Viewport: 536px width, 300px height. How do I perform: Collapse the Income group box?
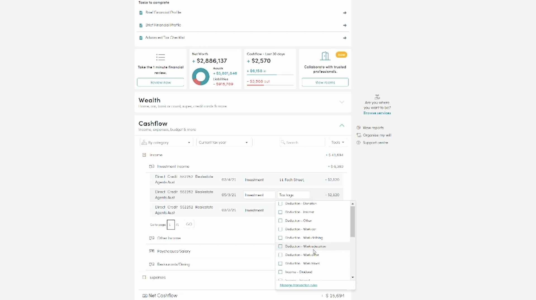click(x=144, y=155)
